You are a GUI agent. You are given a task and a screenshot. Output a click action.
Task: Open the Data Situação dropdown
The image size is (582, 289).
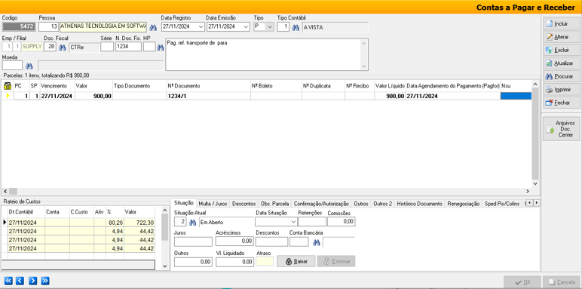293,222
